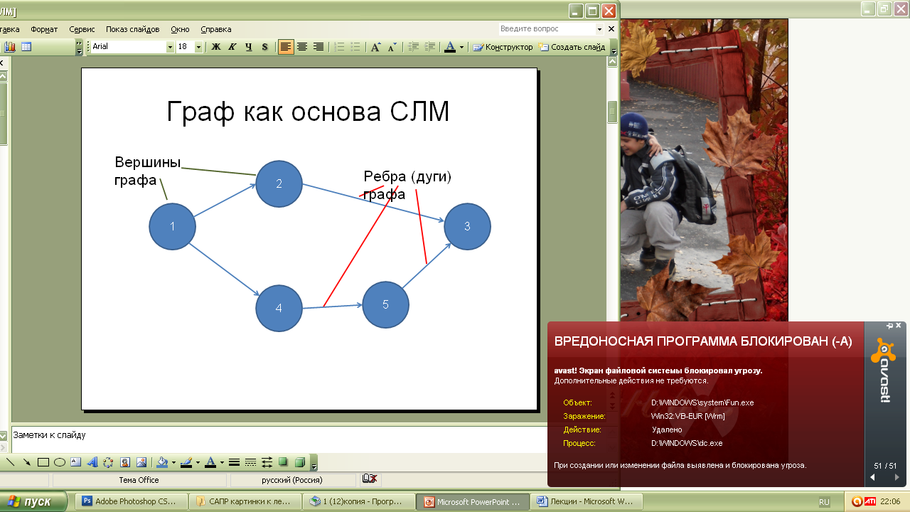
Task: Switch to Лекции - Microsoft Word taskbar button
Action: click(587, 501)
